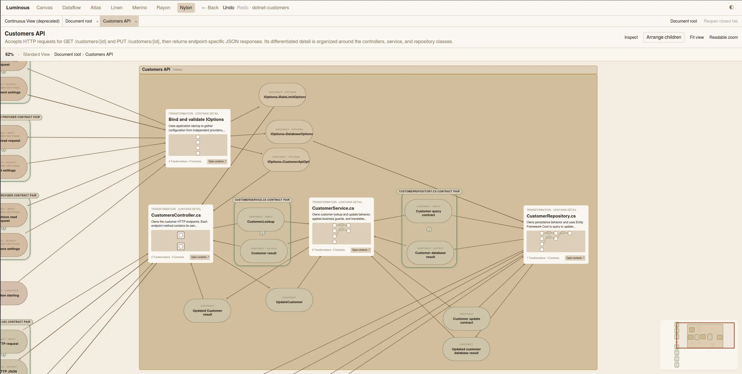
Task: Select the IOptions<RateLimitOptions> contract node
Action: pos(282,95)
